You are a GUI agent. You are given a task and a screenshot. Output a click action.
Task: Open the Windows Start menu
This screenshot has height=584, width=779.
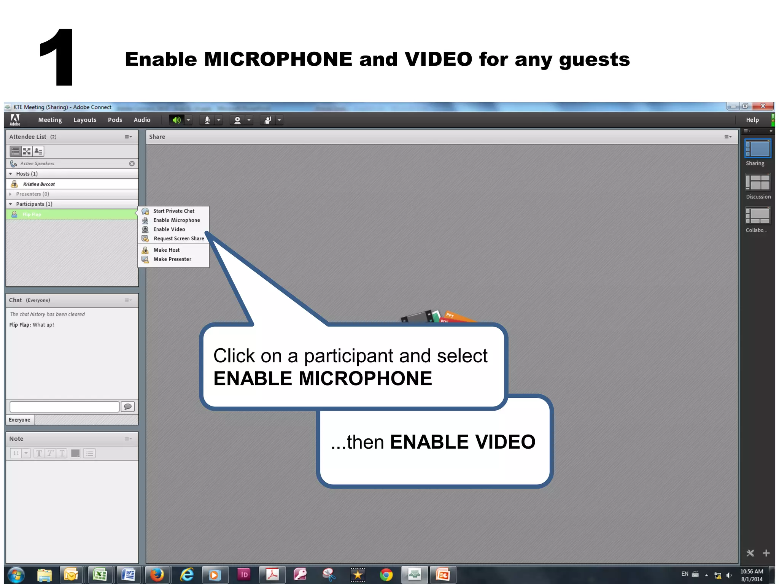click(16, 575)
